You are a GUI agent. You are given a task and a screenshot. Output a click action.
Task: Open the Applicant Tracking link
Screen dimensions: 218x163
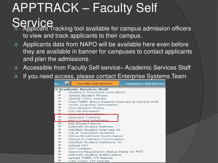pyautogui.click(x=84, y=117)
